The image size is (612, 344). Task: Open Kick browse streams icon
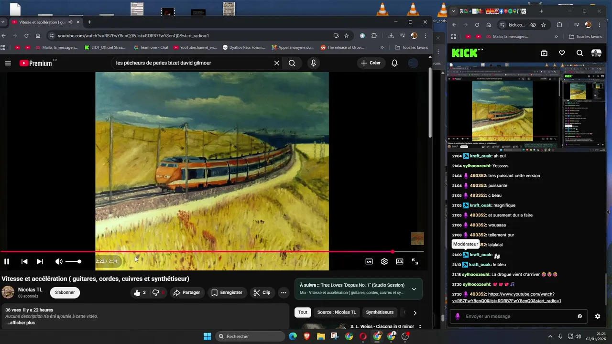pyautogui.click(x=544, y=53)
